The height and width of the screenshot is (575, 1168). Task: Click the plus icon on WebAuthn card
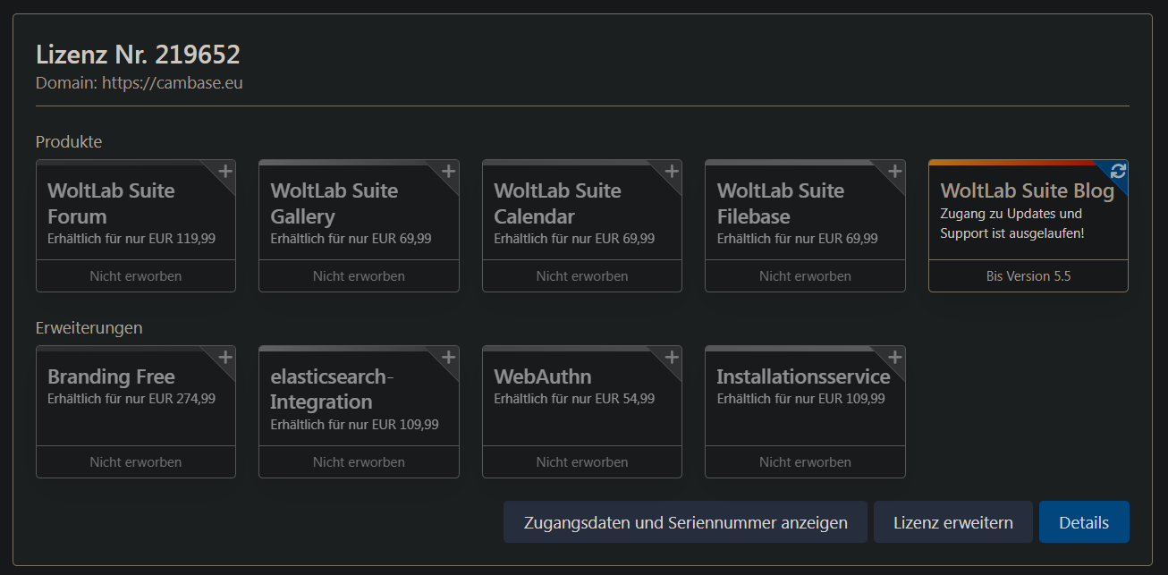point(672,357)
